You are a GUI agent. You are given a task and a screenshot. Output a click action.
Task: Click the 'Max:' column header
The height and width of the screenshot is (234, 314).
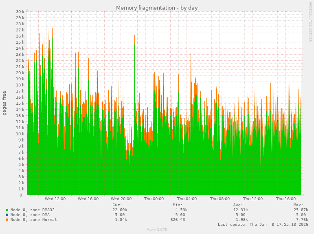click(x=299, y=205)
